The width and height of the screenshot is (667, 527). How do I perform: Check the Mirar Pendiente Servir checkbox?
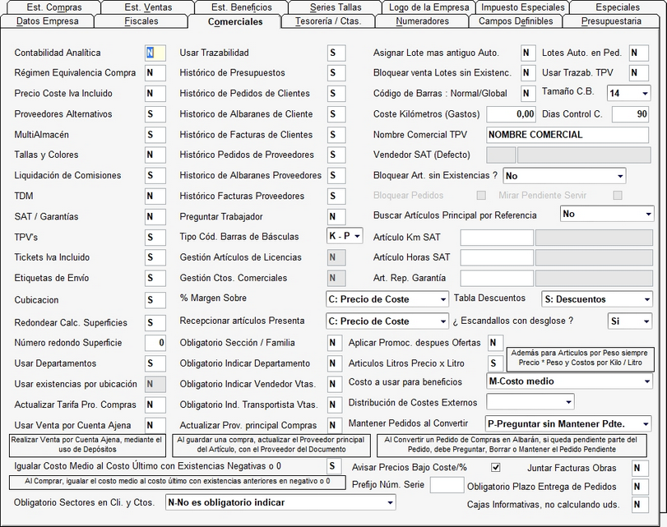617,195
